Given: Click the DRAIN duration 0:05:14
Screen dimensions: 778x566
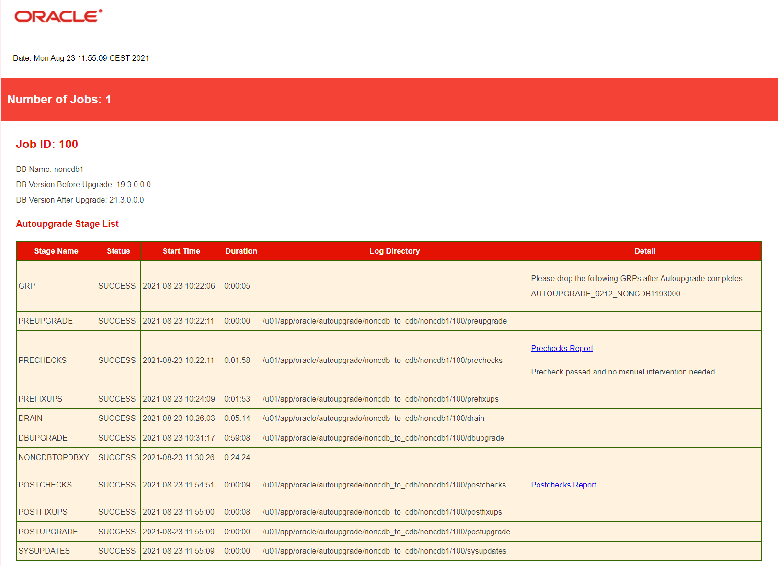Looking at the screenshot, I should pyautogui.click(x=237, y=418).
